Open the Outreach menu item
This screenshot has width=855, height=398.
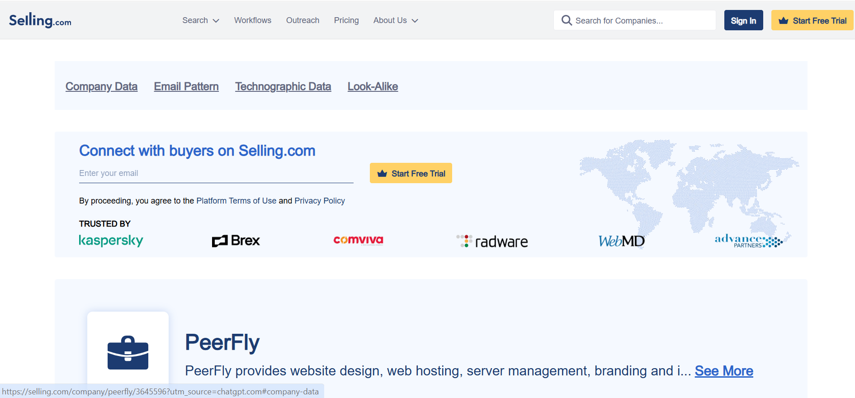(302, 20)
